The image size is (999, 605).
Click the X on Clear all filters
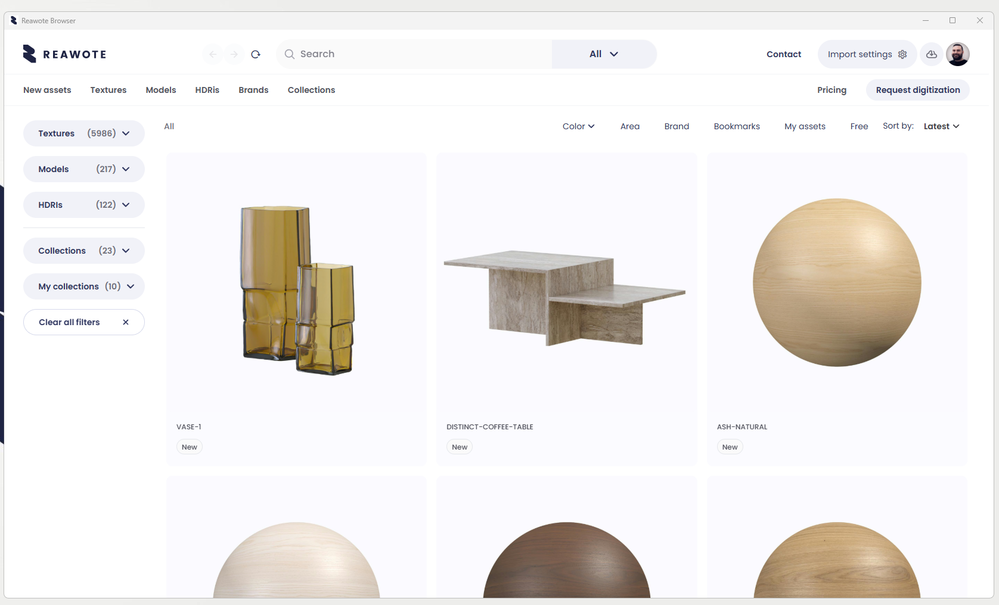pyautogui.click(x=126, y=322)
